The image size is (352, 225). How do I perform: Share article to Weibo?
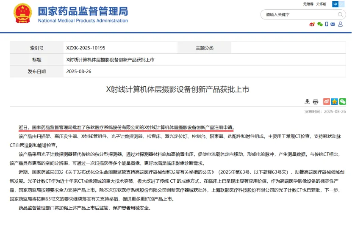pyautogui.click(x=327, y=102)
